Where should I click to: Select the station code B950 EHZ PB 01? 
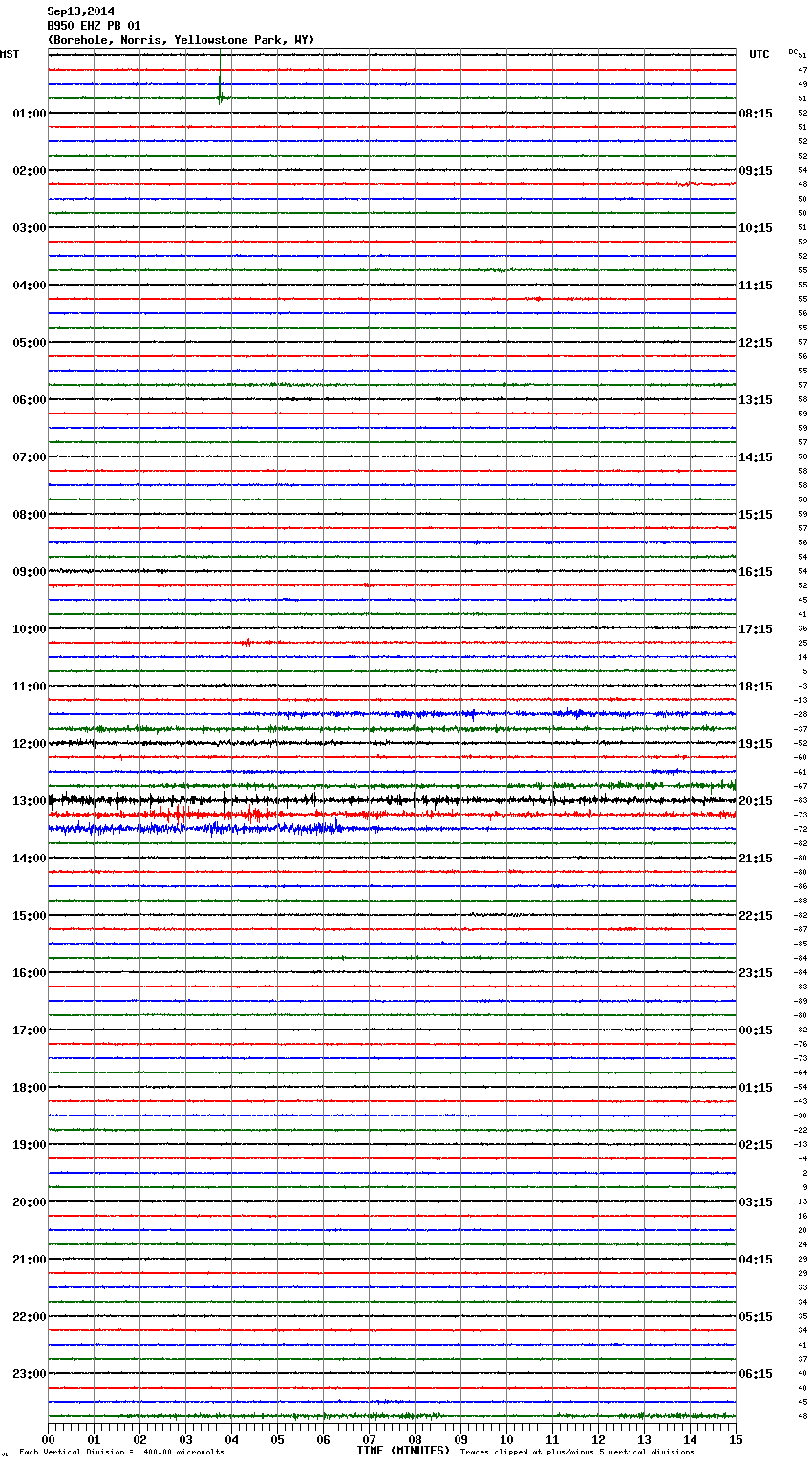tap(94, 26)
